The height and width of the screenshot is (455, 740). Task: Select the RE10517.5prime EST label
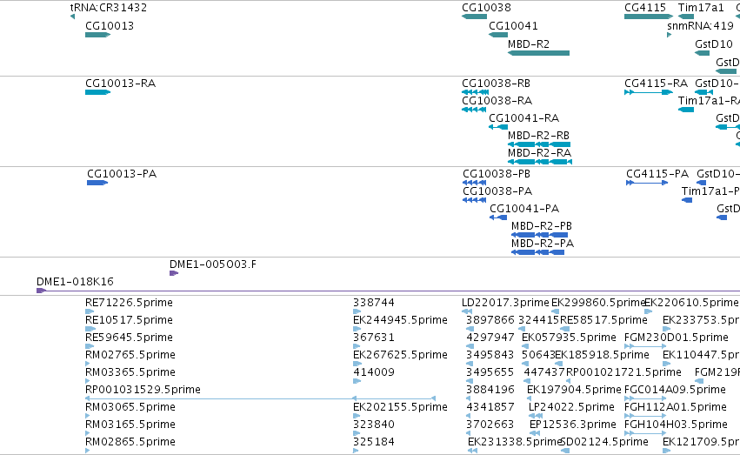[129, 320]
